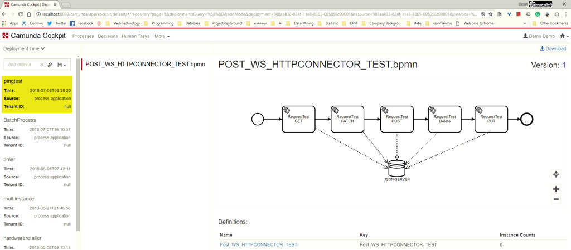
Task: Click the RequestTest PUT task in diagram
Action: [491, 119]
